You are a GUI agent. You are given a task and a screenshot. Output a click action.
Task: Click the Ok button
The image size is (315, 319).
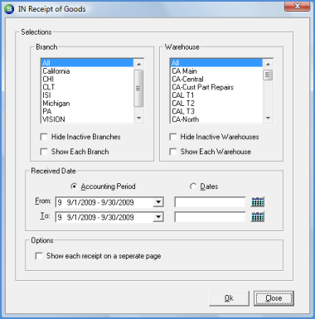(x=229, y=298)
